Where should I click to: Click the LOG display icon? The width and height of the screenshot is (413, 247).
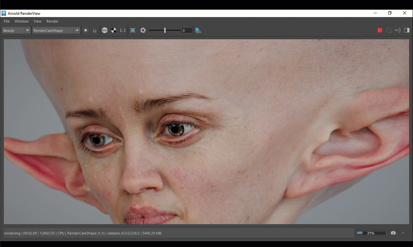tap(198, 30)
